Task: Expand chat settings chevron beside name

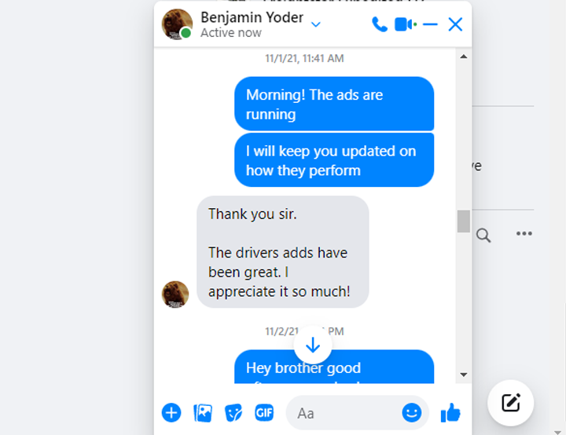Action: (316, 24)
